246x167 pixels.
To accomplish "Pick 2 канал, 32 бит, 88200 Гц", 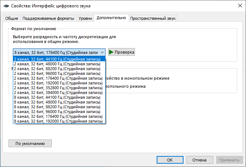I will tap(59, 69).
